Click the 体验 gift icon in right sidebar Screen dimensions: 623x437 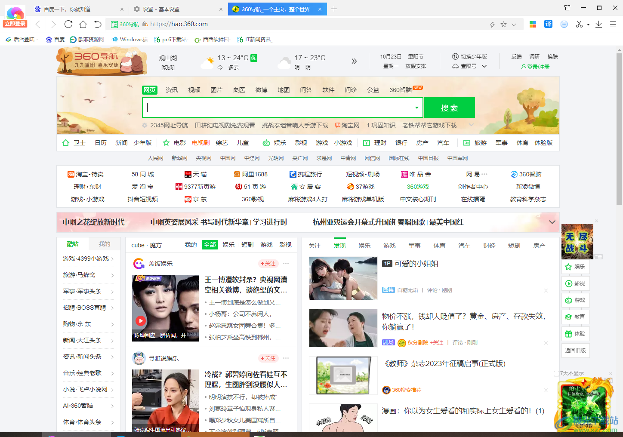[x=568, y=334]
